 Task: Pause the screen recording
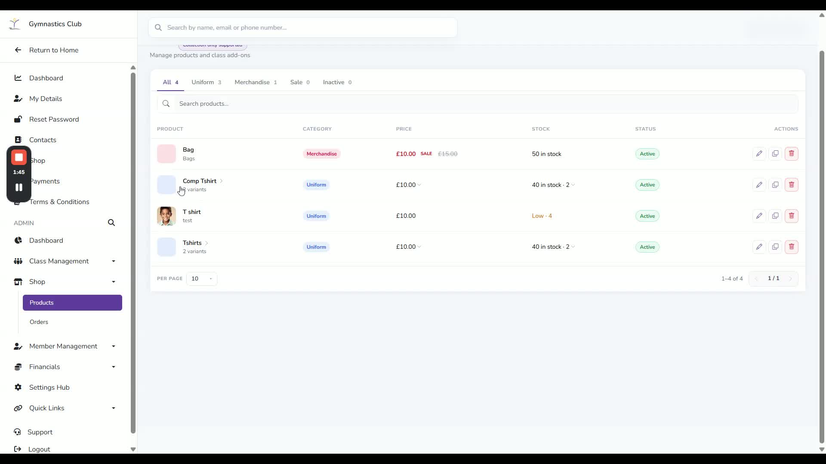click(x=19, y=187)
